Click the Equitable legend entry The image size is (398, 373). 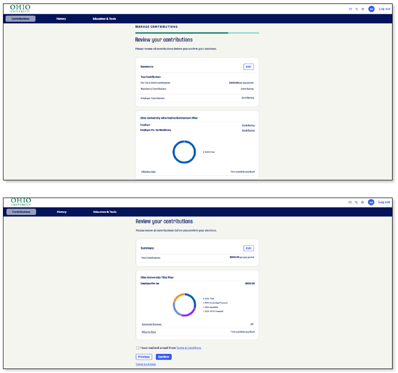click(x=211, y=307)
